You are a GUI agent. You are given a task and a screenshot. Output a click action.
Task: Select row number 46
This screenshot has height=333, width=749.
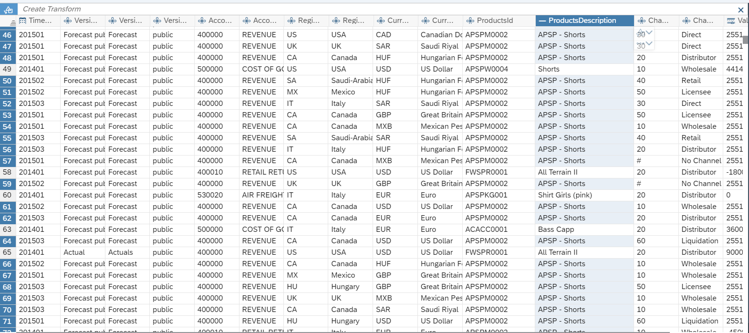pyautogui.click(x=8, y=35)
